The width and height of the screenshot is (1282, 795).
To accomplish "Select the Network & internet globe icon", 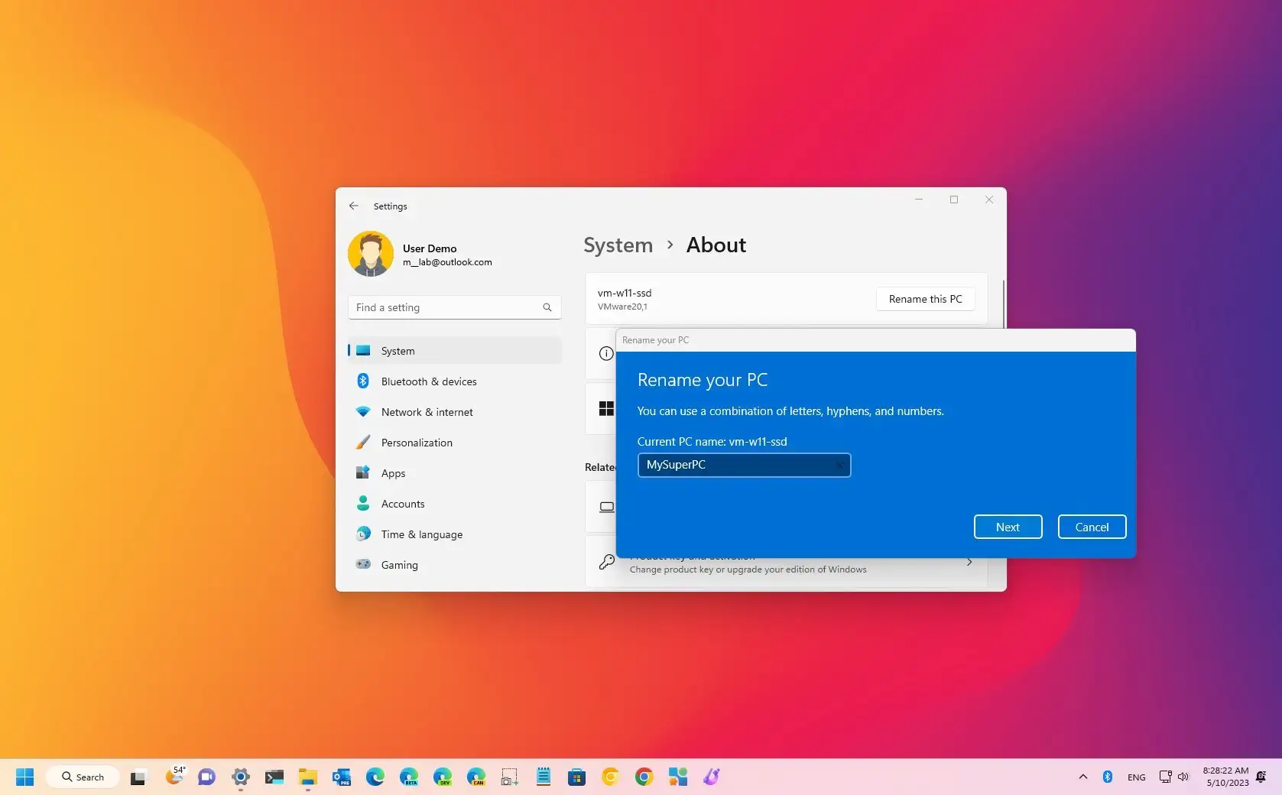I will click(x=363, y=411).
